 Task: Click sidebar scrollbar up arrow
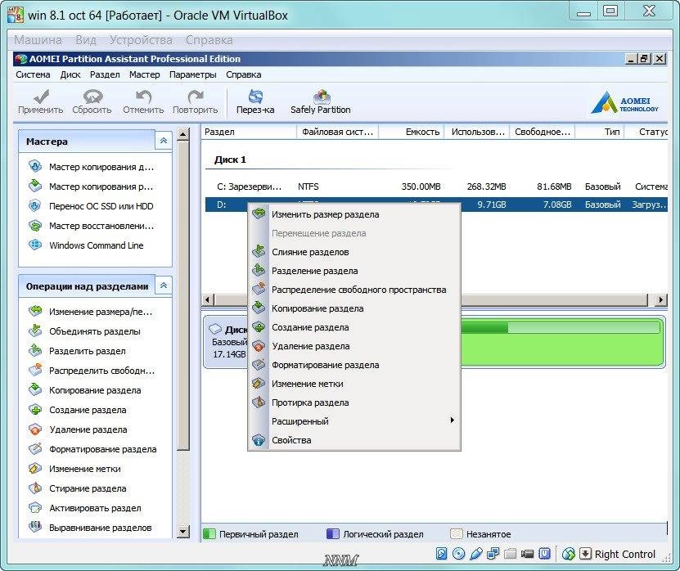coord(183,135)
